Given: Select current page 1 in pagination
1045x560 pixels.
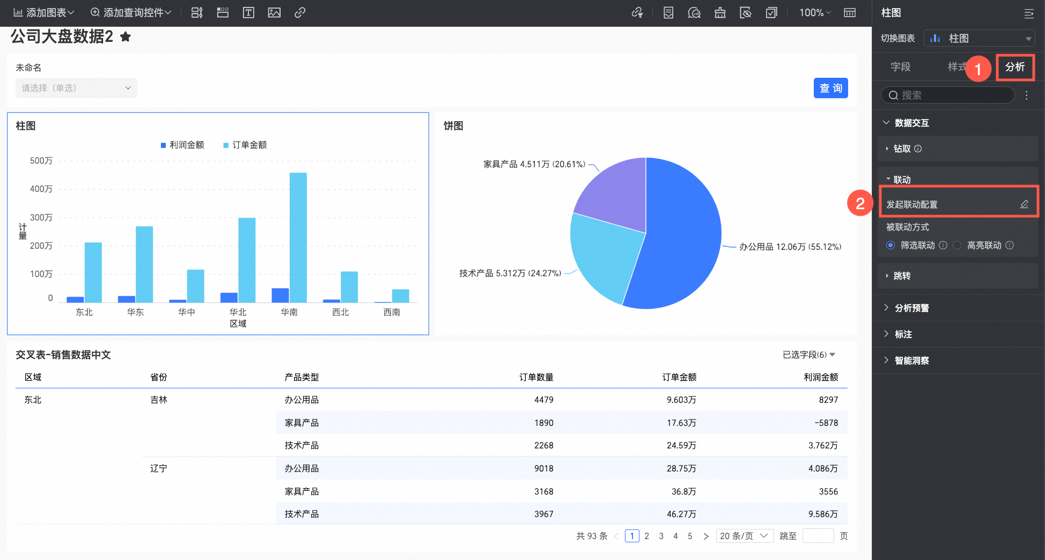Looking at the screenshot, I should 632,536.
